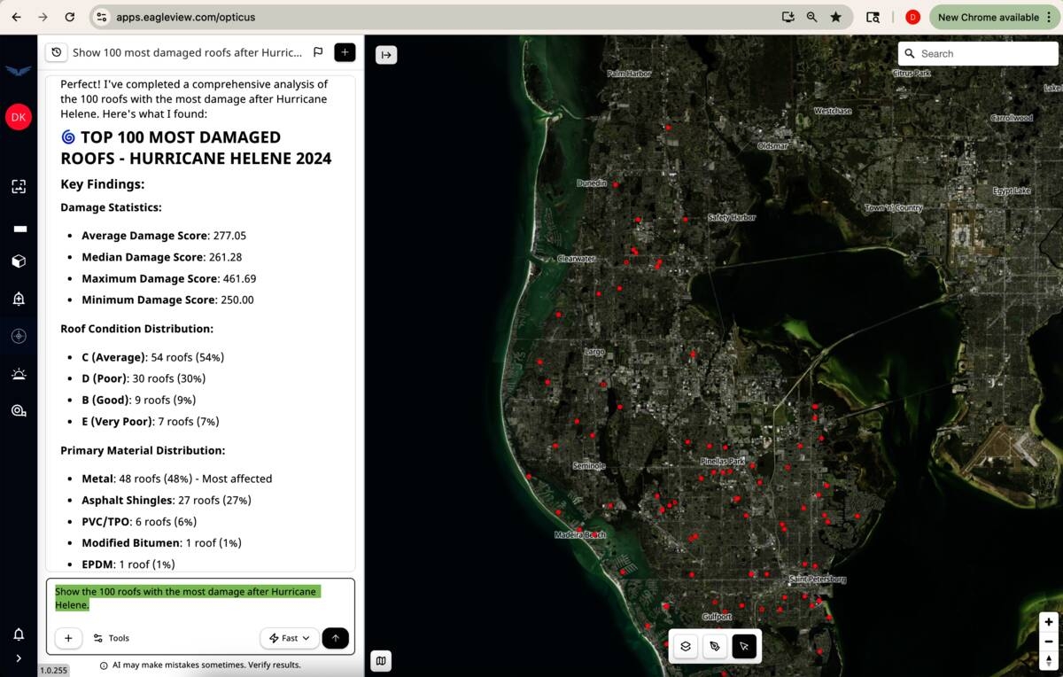Open the at-sign search sidebar icon

19,410
